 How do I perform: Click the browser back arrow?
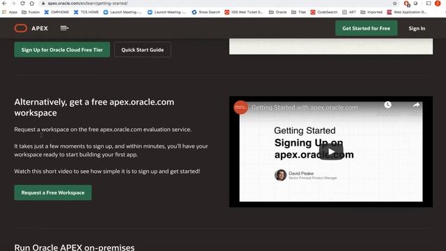pos(4,3)
